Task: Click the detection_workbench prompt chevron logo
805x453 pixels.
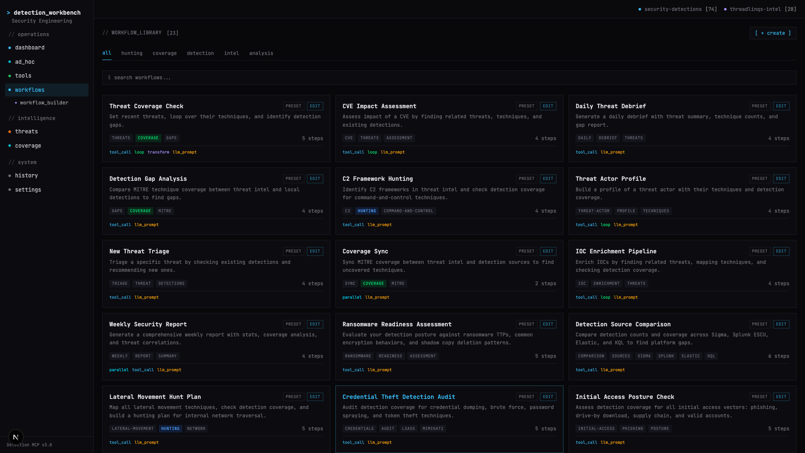Action: coord(8,13)
